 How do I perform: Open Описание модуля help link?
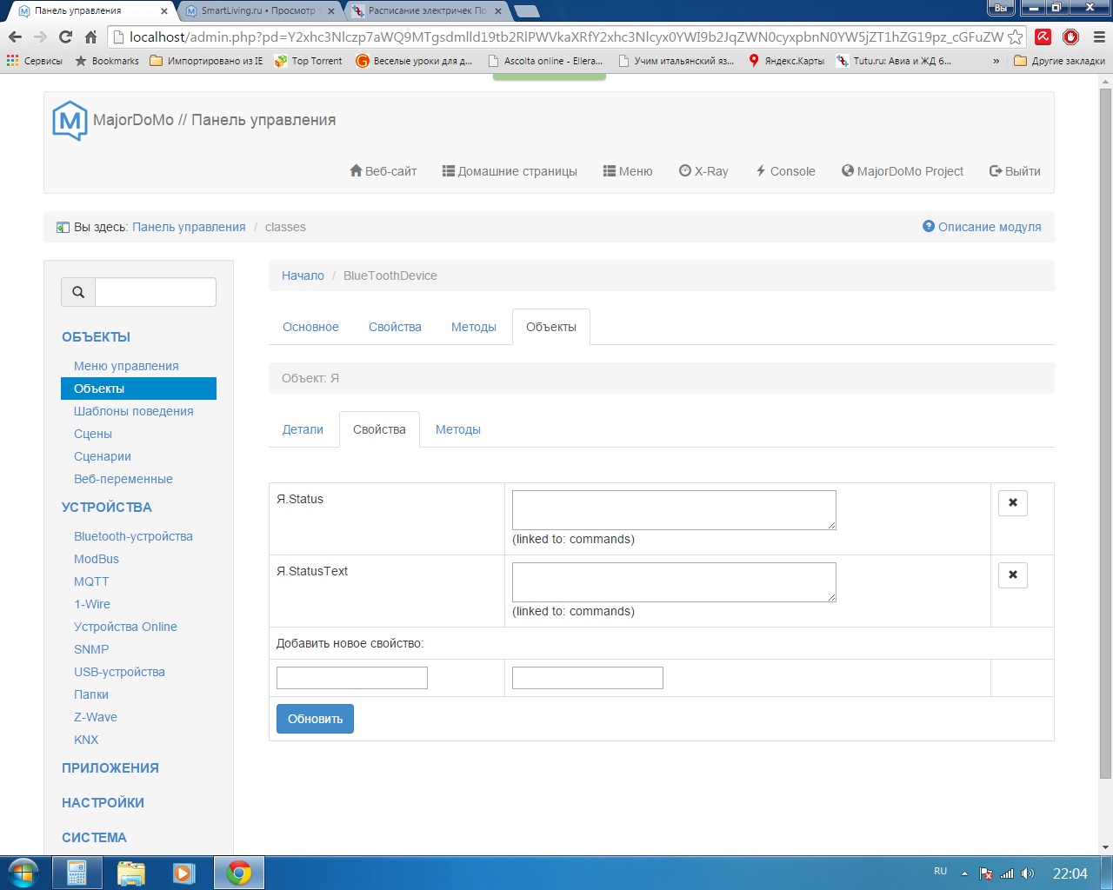click(x=982, y=227)
